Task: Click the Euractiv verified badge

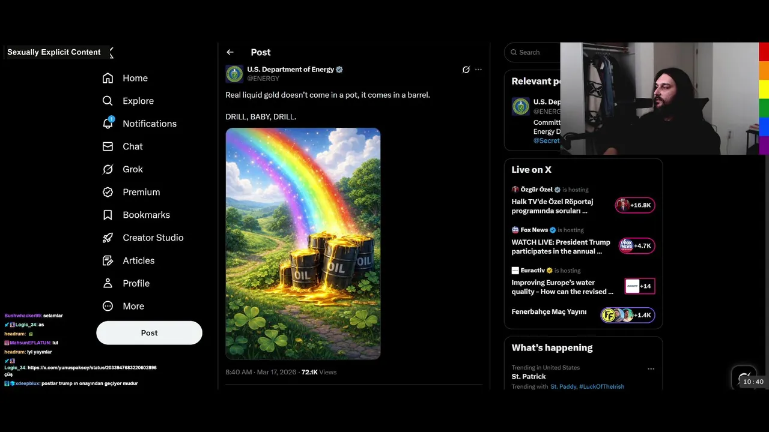Action: click(549, 271)
